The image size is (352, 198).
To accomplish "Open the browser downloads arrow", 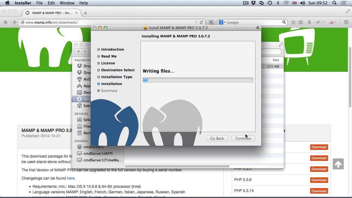I will tap(309, 22).
